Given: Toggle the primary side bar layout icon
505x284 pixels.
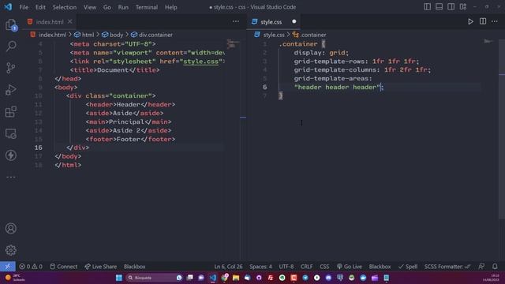Looking at the screenshot, I should 427,7.
